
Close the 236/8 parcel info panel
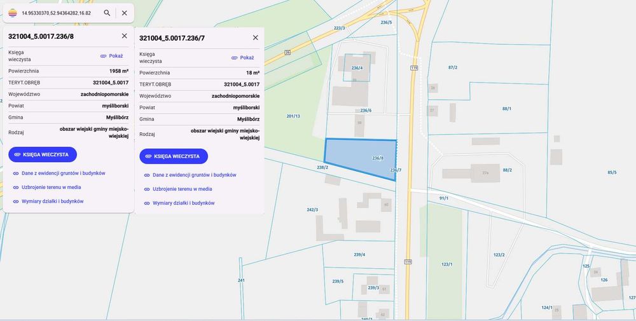[x=125, y=36]
